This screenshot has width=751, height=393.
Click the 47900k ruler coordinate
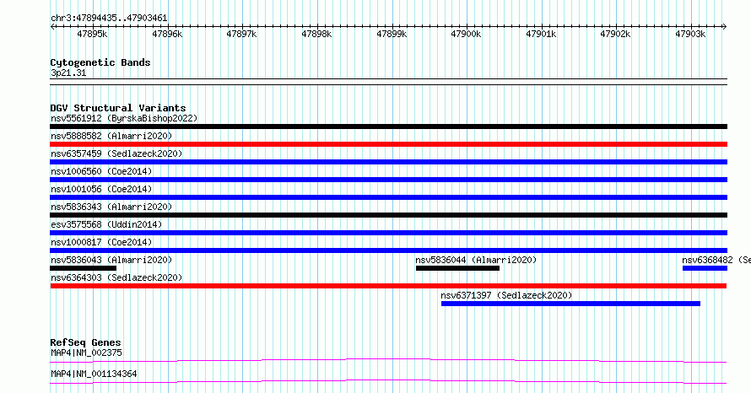click(x=466, y=35)
